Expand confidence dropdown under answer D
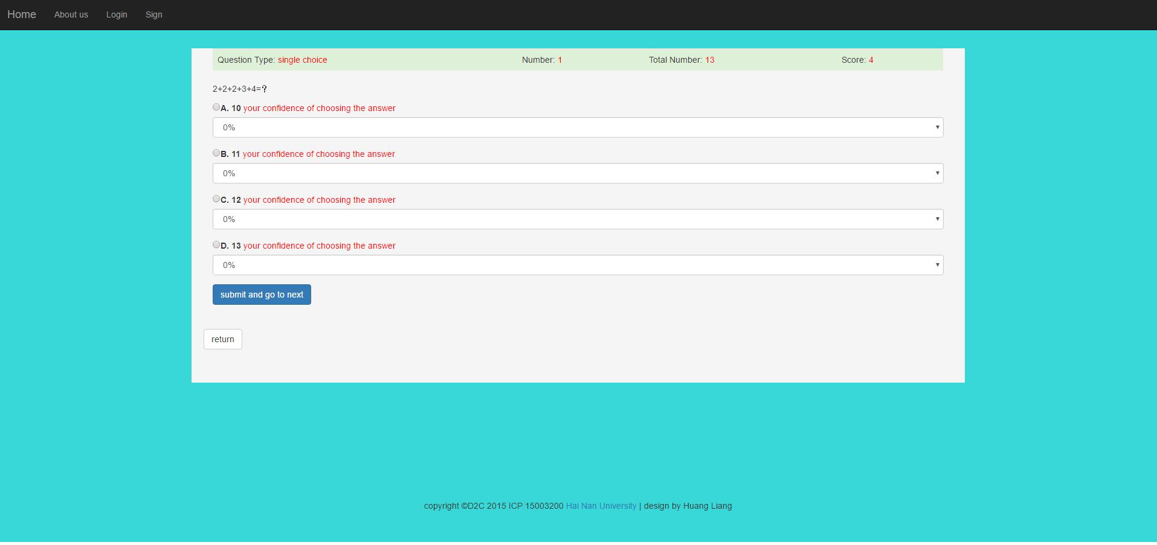The height and width of the screenshot is (545, 1157). tap(578, 265)
